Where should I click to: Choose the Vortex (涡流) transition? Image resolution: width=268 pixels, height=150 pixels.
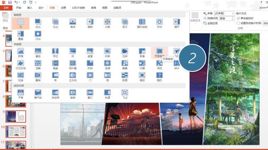point(159,65)
